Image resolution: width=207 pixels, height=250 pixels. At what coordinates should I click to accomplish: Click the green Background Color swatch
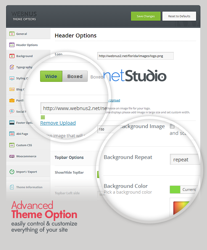175,190
